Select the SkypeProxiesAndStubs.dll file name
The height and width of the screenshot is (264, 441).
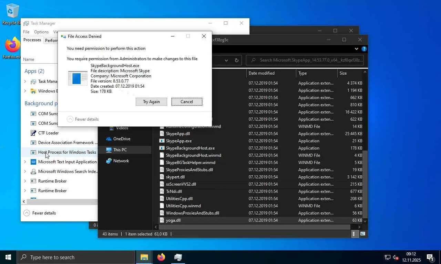pos(189,170)
